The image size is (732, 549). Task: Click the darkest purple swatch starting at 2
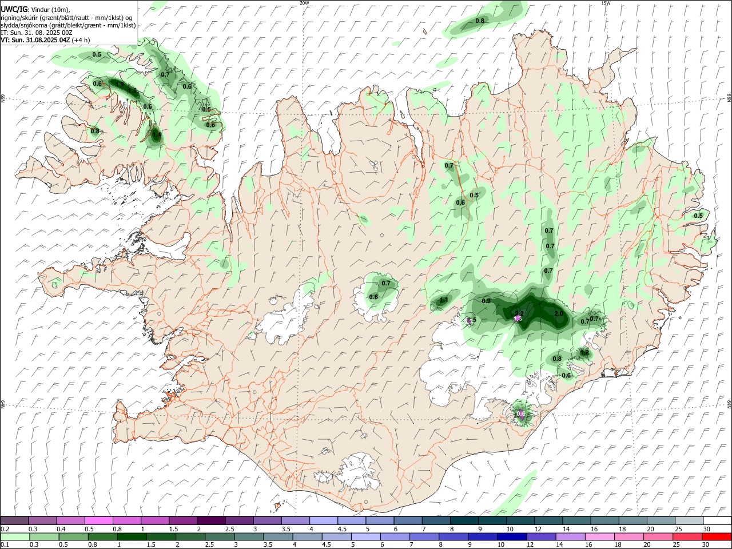click(x=211, y=520)
